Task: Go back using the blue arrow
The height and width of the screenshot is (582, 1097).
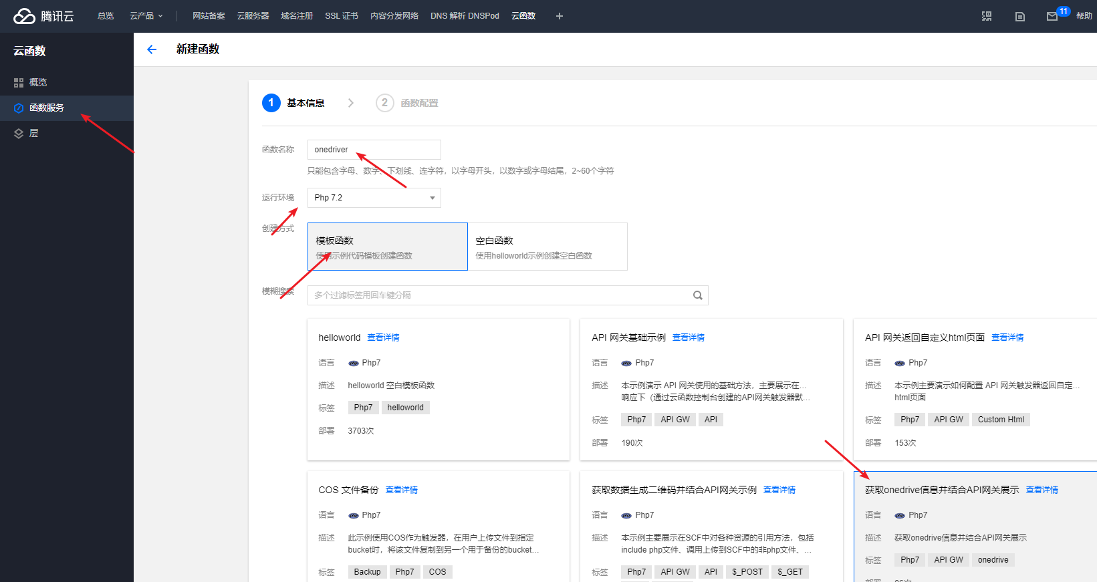Action: [152, 49]
